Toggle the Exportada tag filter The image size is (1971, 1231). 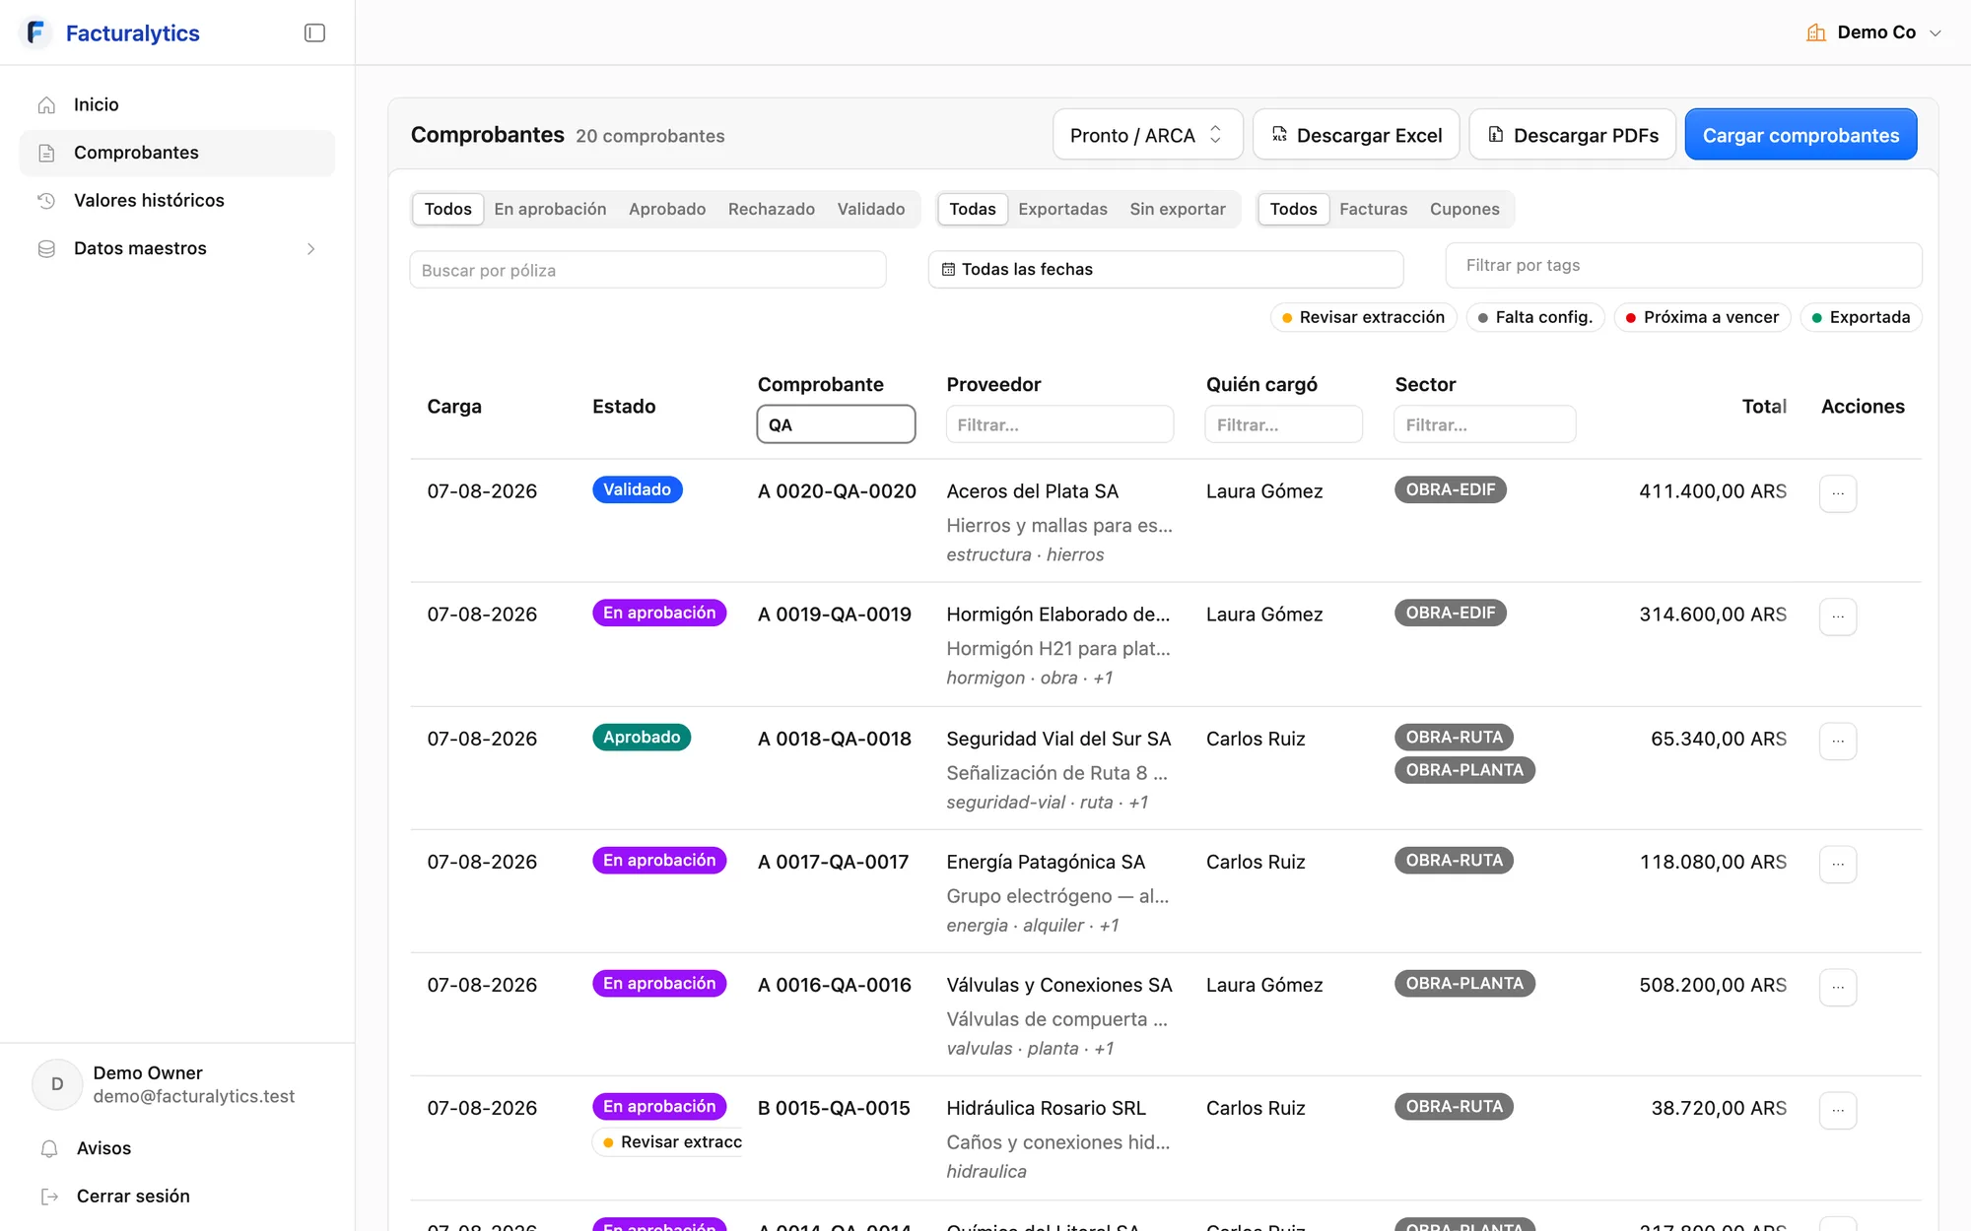1861,317
